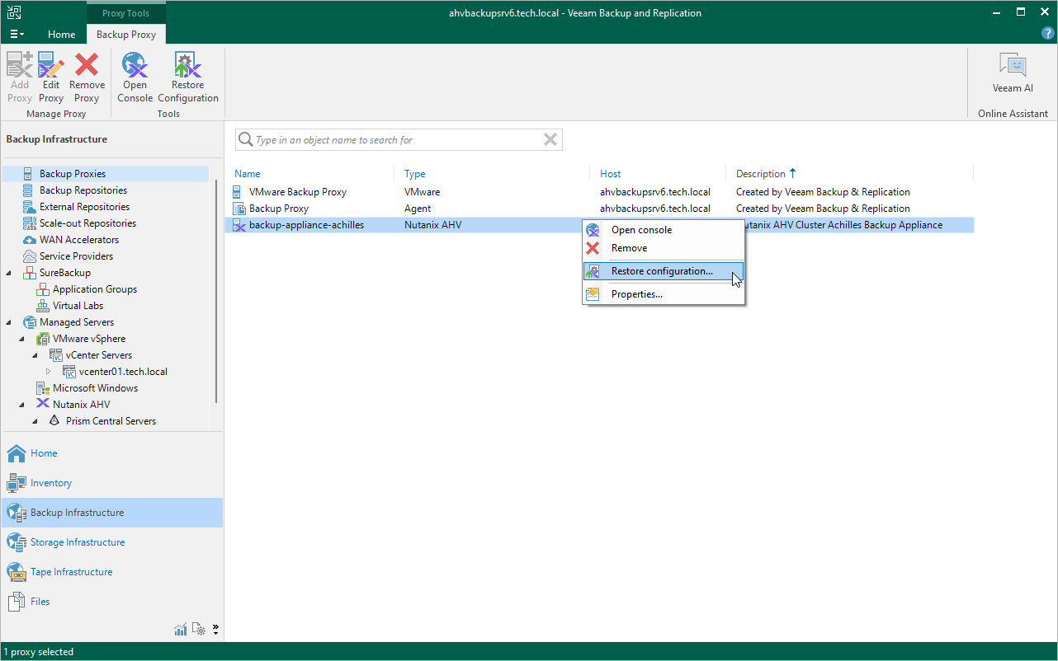
Task: Select the Backup Proxy ribbon tab
Action: click(x=126, y=35)
